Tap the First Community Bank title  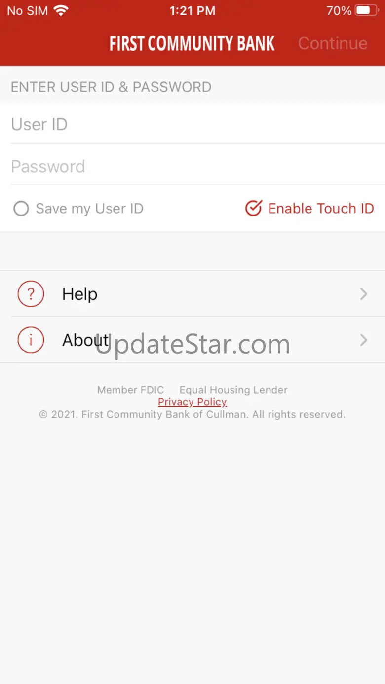click(192, 43)
